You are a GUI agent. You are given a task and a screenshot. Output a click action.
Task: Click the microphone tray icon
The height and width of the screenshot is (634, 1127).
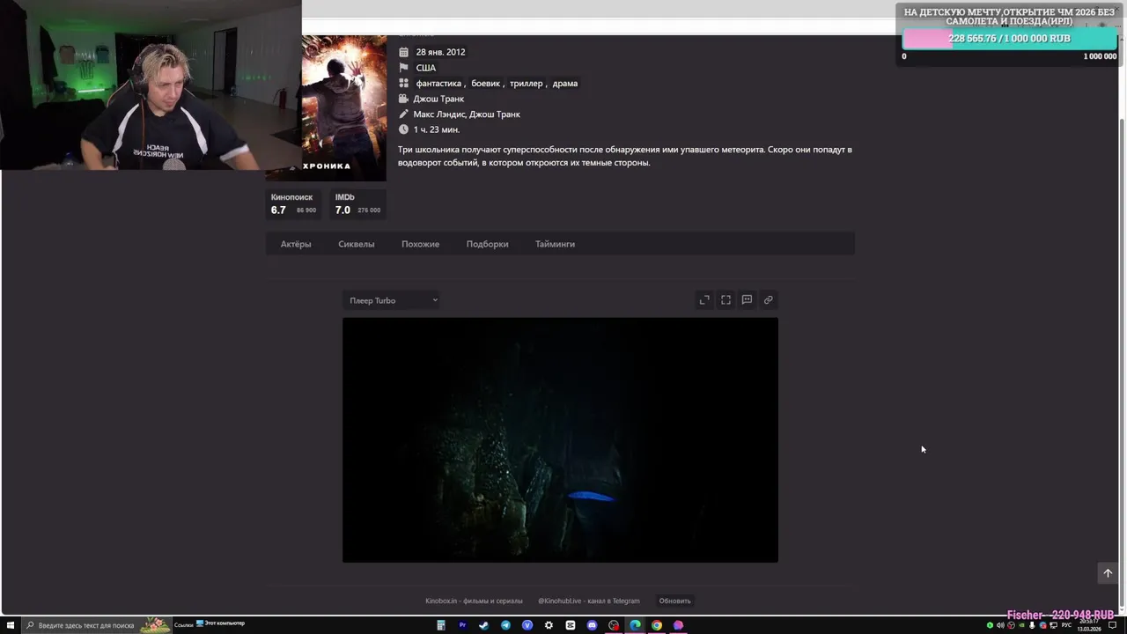pos(1032,625)
